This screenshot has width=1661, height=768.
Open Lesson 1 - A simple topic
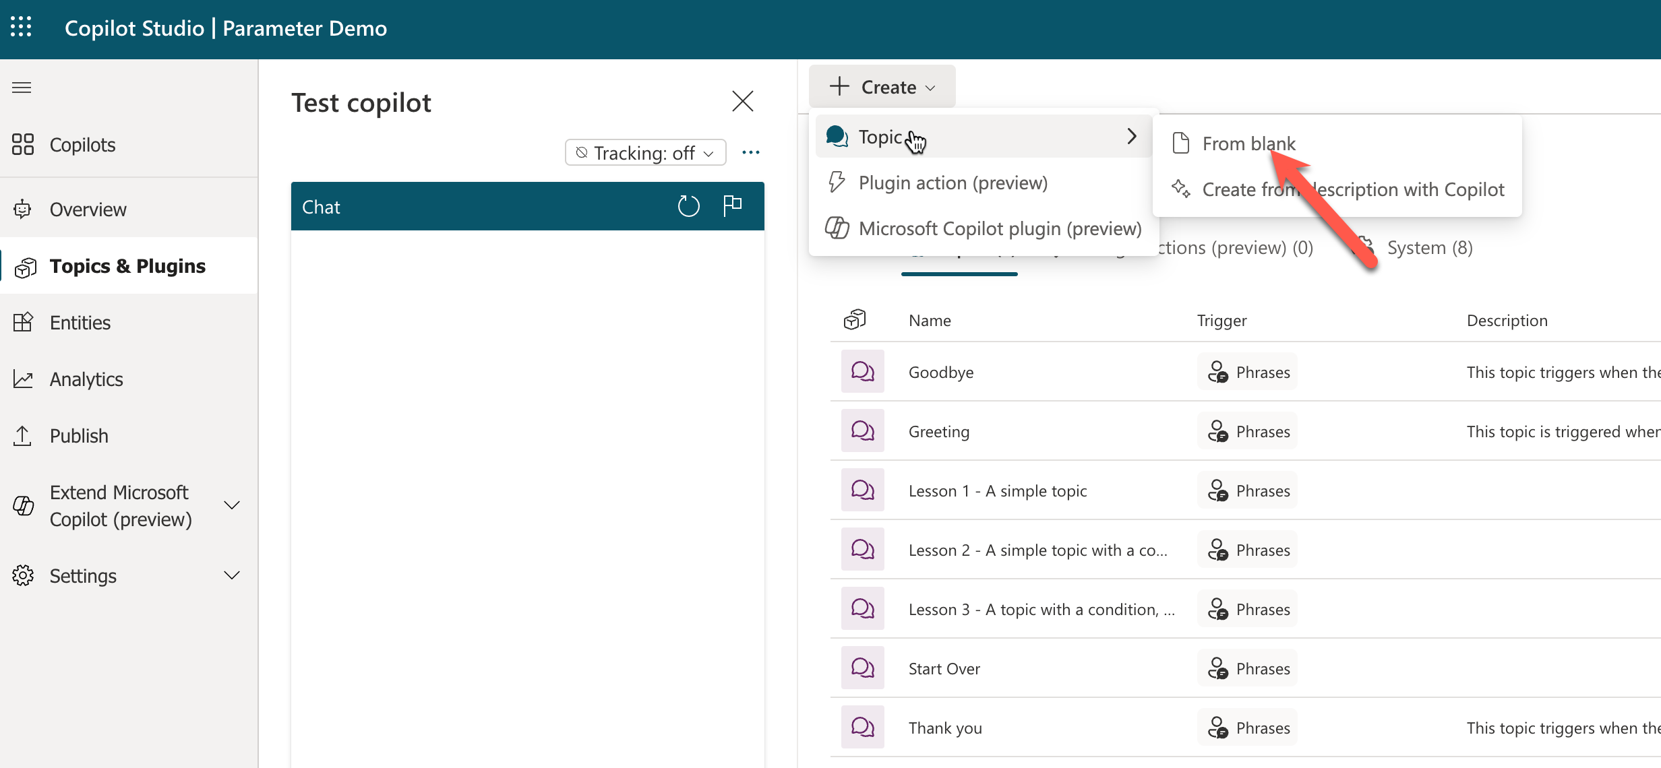pyautogui.click(x=998, y=490)
